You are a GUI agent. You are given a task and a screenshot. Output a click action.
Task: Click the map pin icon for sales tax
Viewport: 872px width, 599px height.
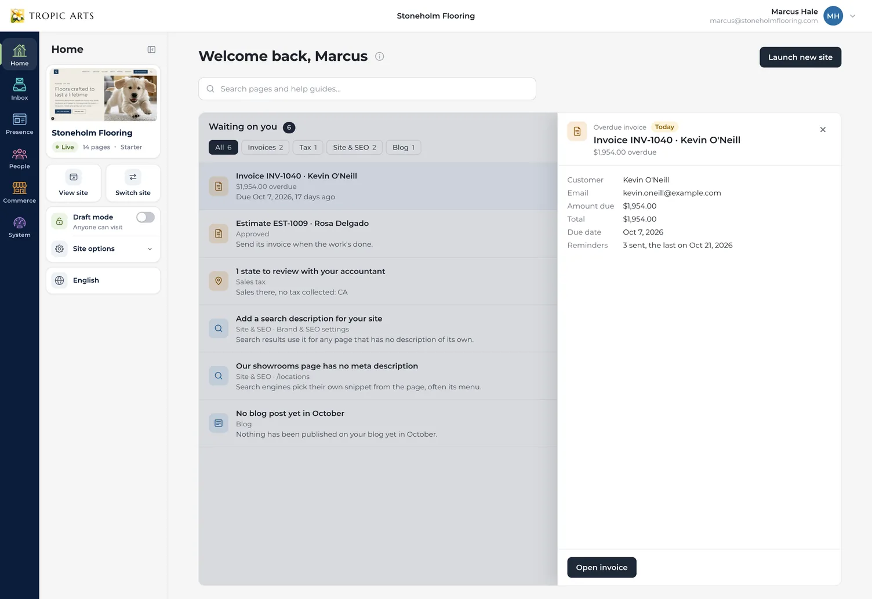219,281
